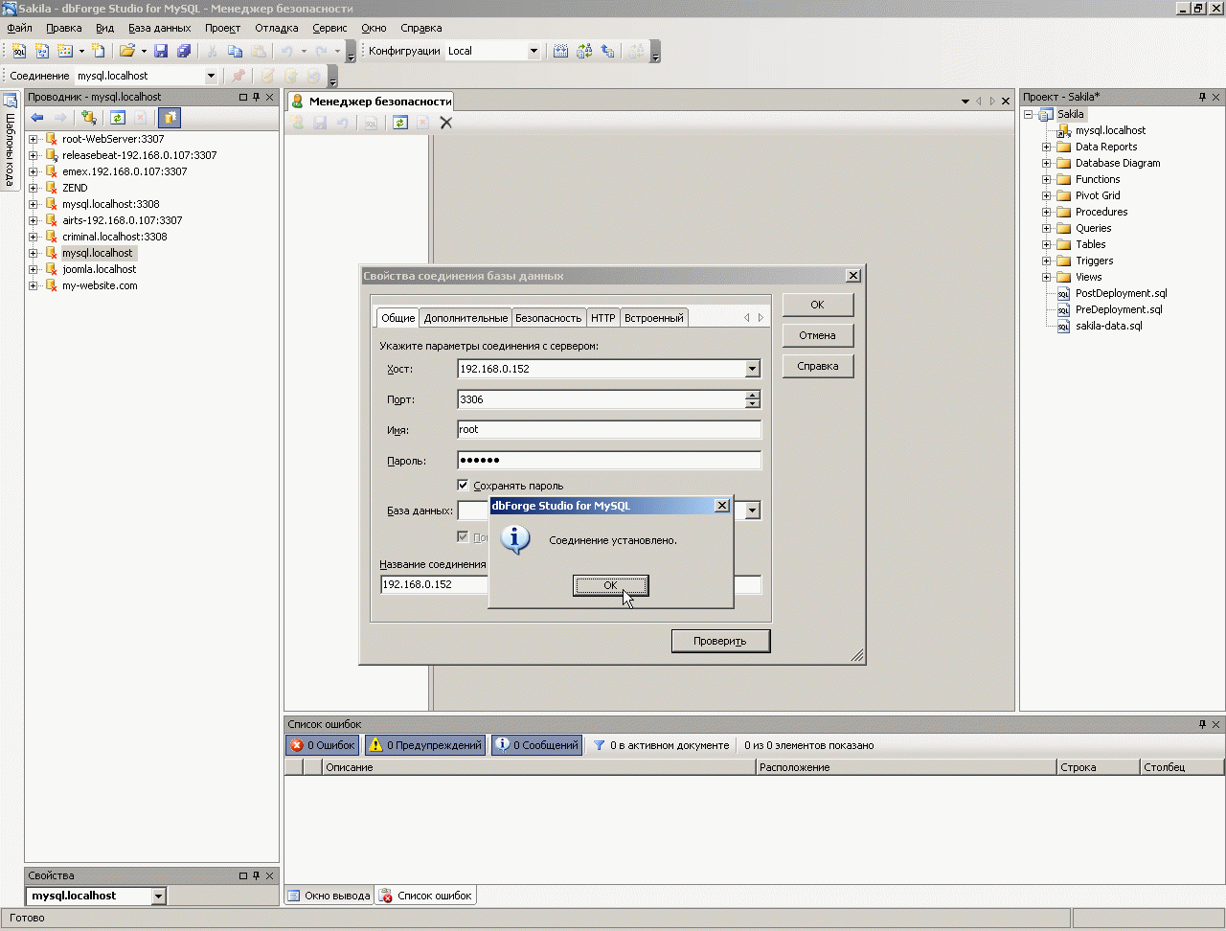Click the Save All icon in main toolbar
Screen dimensions: 1226x931
click(184, 51)
